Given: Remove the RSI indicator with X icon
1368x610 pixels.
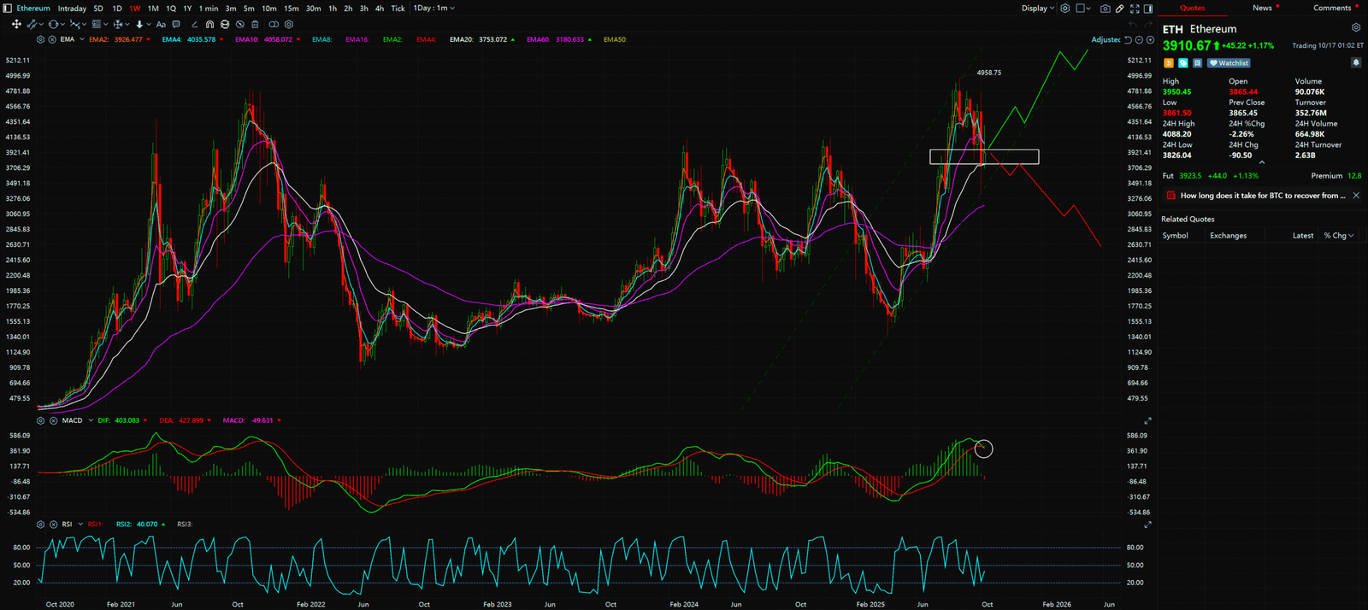Looking at the screenshot, I should pos(53,525).
